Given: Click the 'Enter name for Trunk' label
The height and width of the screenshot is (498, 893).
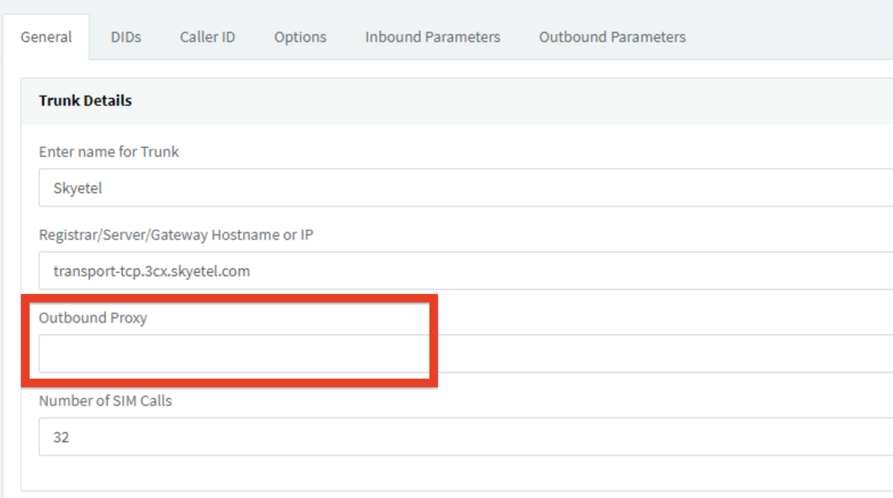Looking at the screenshot, I should coord(109,152).
